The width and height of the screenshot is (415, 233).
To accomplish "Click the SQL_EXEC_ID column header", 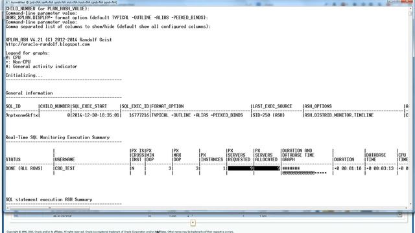I will click(136, 106).
